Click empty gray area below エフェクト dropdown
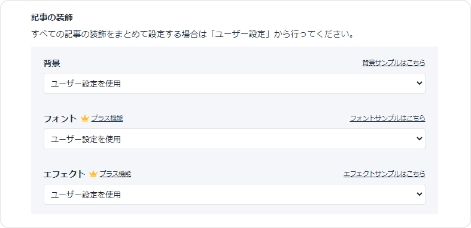The image size is (471, 228). (x=234, y=209)
